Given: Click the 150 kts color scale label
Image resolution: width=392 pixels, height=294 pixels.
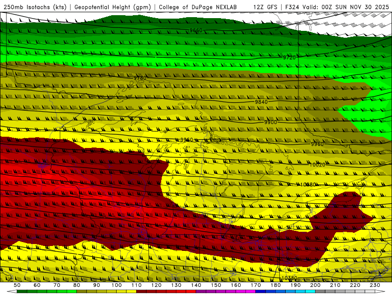Looking at the screenshot, I should coord(216,285).
